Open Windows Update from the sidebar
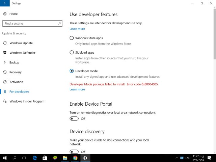The width and height of the screenshot is (216, 162). point(21,43)
